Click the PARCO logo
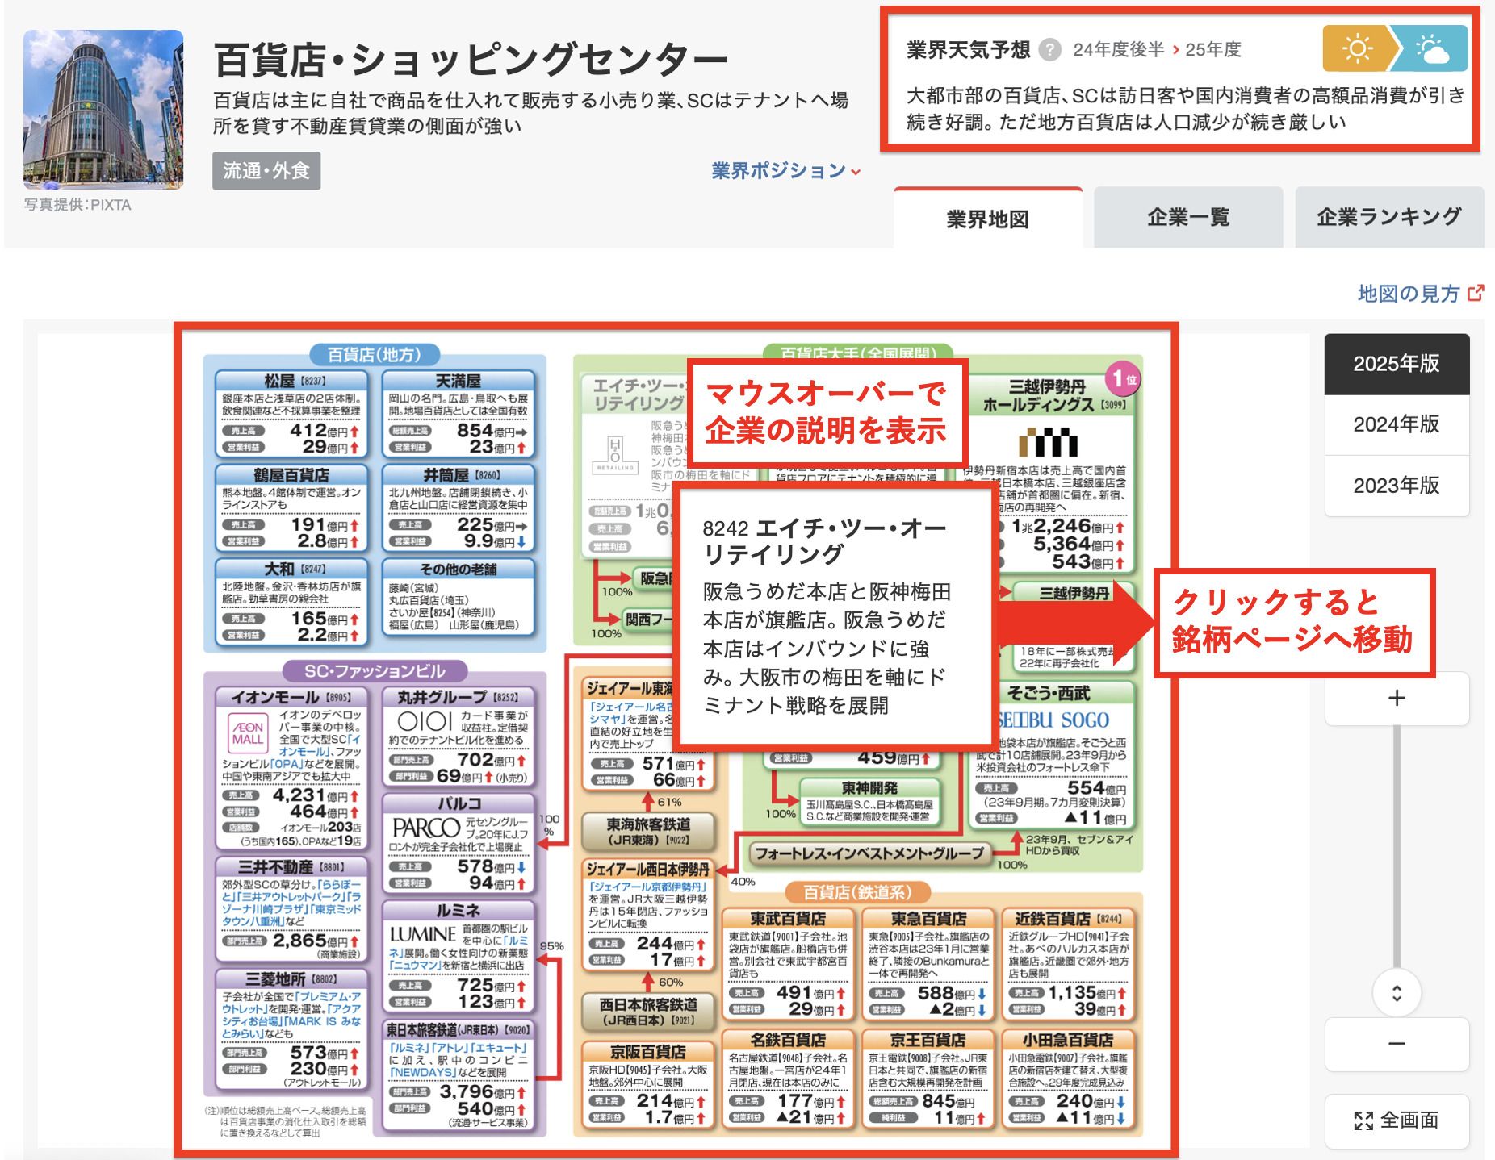Image resolution: width=1495 pixels, height=1160 pixels. tap(425, 828)
